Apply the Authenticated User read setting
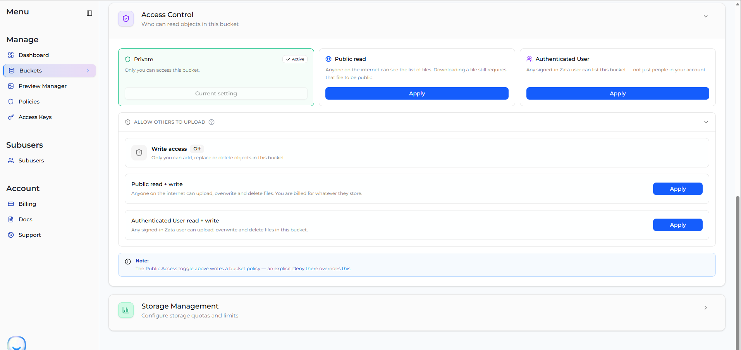The height and width of the screenshot is (350, 741). point(617,93)
